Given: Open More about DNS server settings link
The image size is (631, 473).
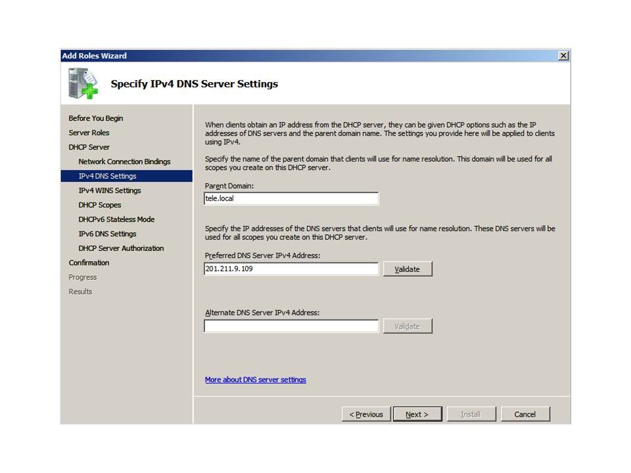Looking at the screenshot, I should point(256,380).
